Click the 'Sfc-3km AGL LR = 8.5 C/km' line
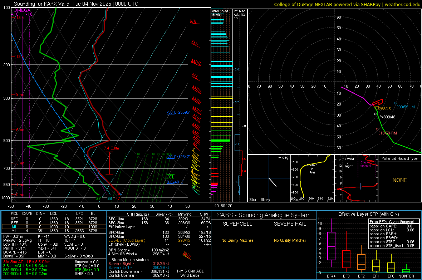422x280 pixels. 27,262
